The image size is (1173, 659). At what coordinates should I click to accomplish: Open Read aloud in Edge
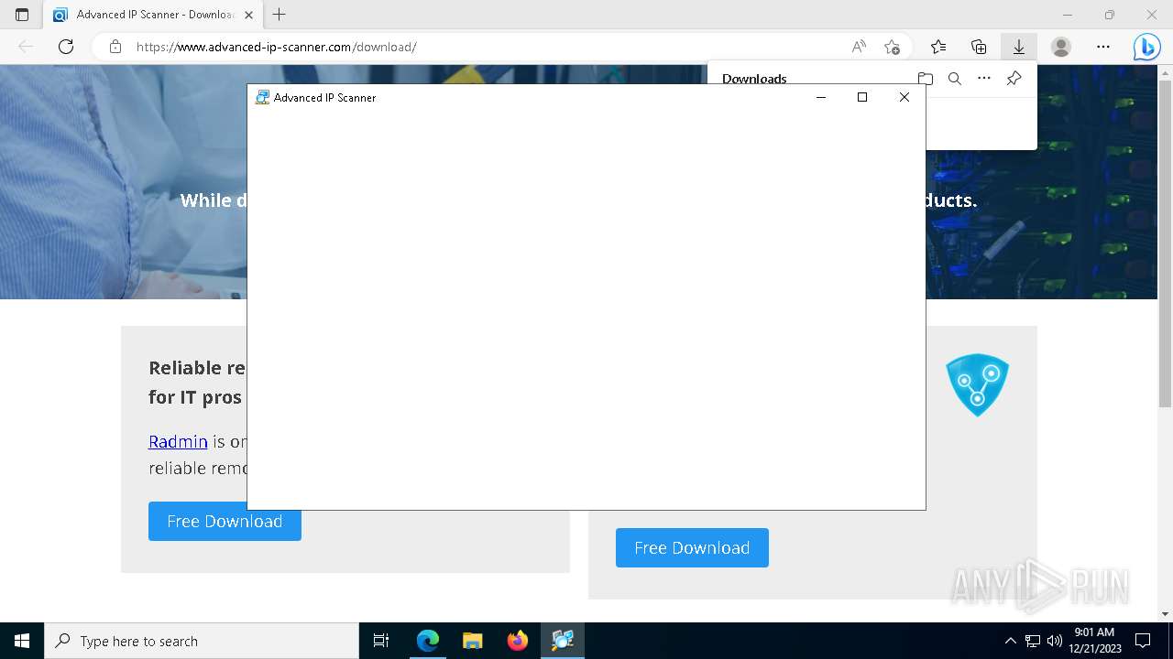pos(859,47)
